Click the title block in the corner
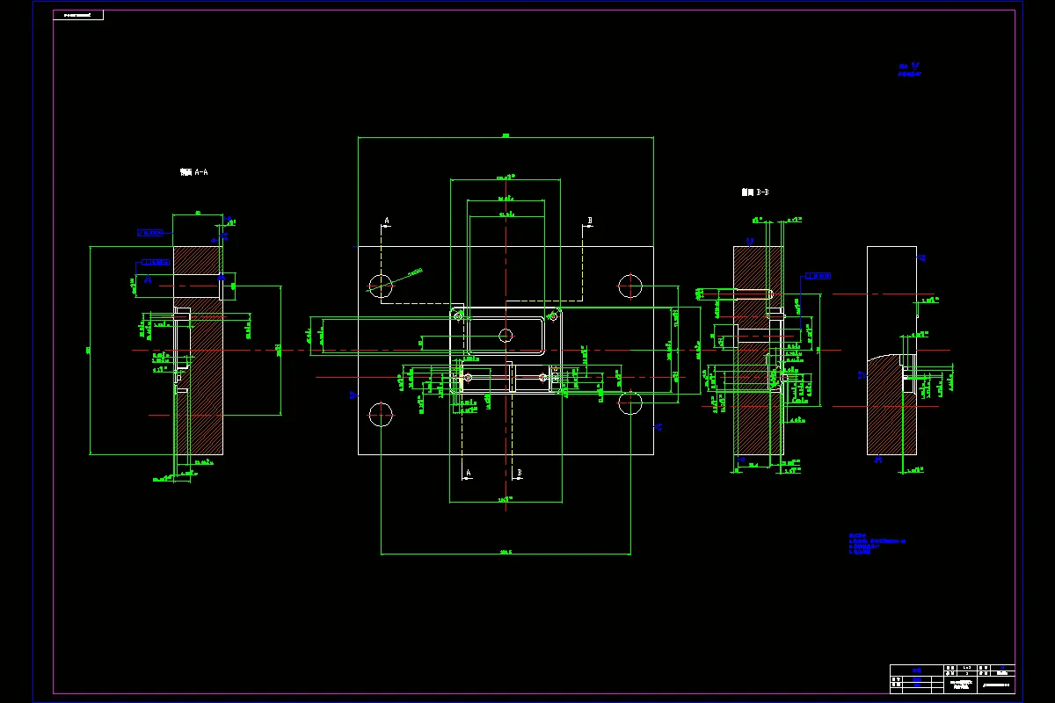1055x703 pixels. (x=952, y=678)
